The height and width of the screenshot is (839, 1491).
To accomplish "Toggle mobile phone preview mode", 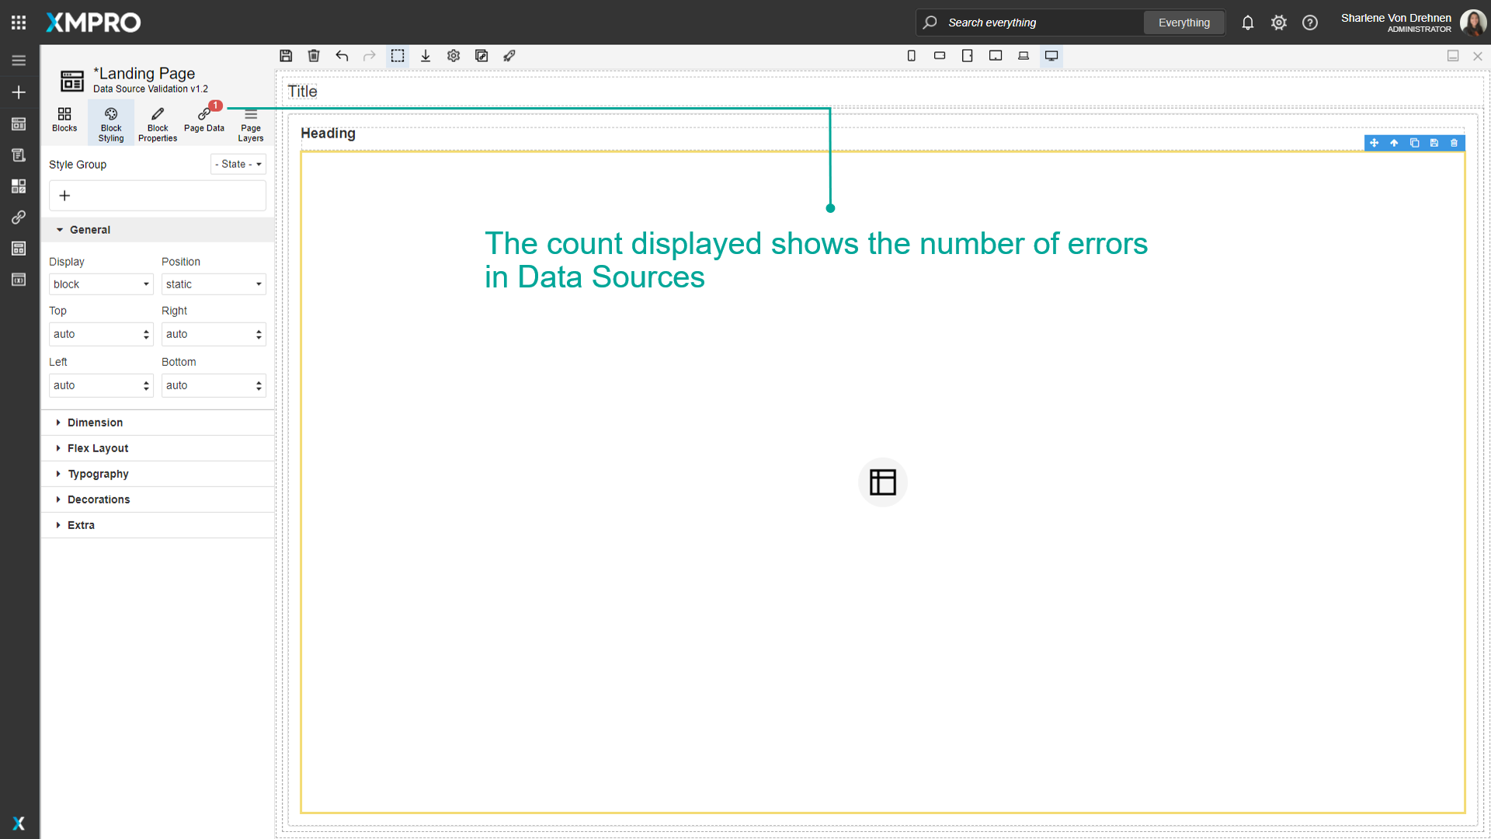I will [x=912, y=56].
